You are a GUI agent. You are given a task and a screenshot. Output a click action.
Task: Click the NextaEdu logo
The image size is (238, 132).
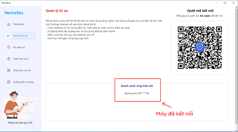click(14, 13)
